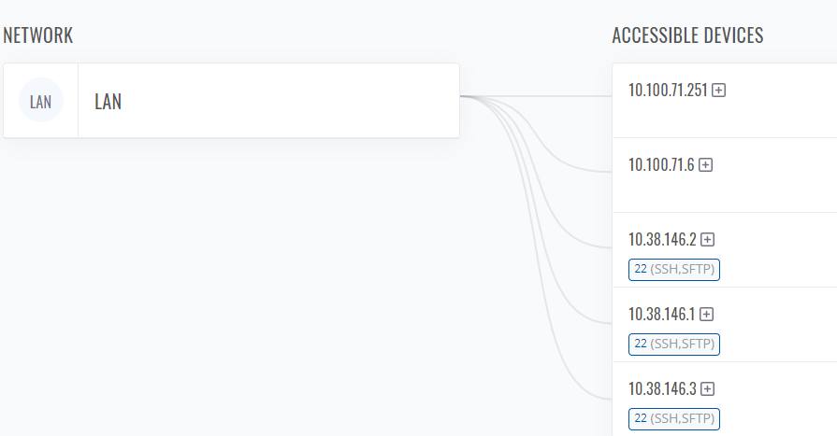Click the NETWORK section heading

38,35
